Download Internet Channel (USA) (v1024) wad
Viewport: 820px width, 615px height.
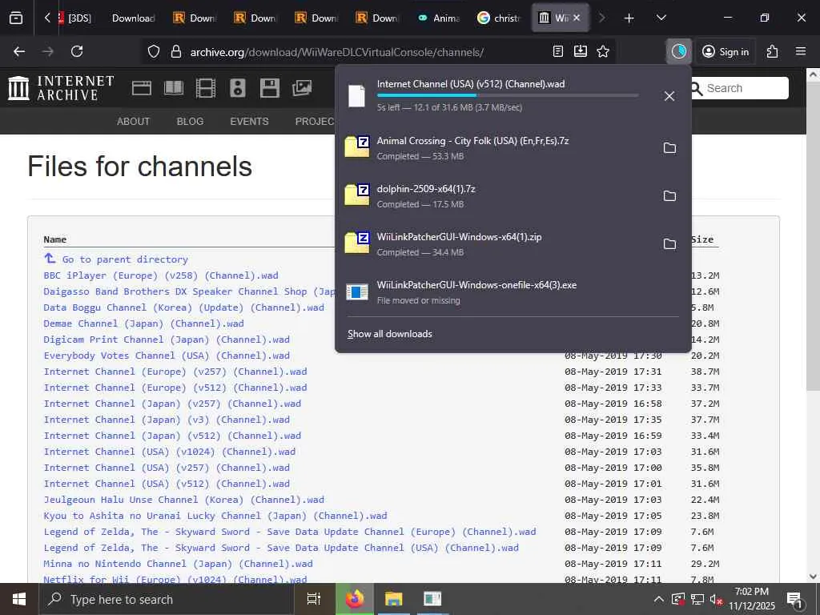tap(170, 452)
